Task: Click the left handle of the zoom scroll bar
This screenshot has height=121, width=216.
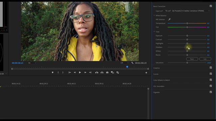Action: pos(12,69)
